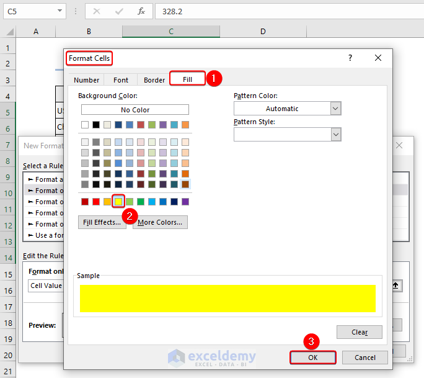This screenshot has height=378, width=424.
Task: Open the Name Box dropdown arrow
Action: 60,11
